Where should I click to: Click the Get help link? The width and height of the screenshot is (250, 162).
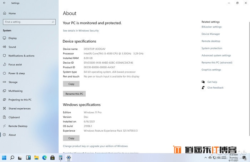212,82
